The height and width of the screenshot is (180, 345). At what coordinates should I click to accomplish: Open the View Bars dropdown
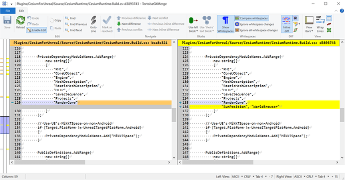pos(309,29)
